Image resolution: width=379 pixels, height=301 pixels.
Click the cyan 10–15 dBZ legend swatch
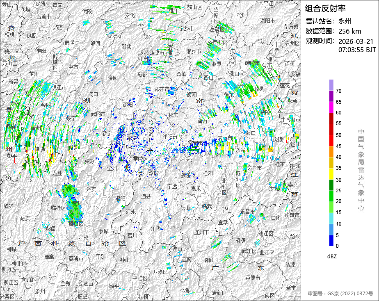pos(331,219)
